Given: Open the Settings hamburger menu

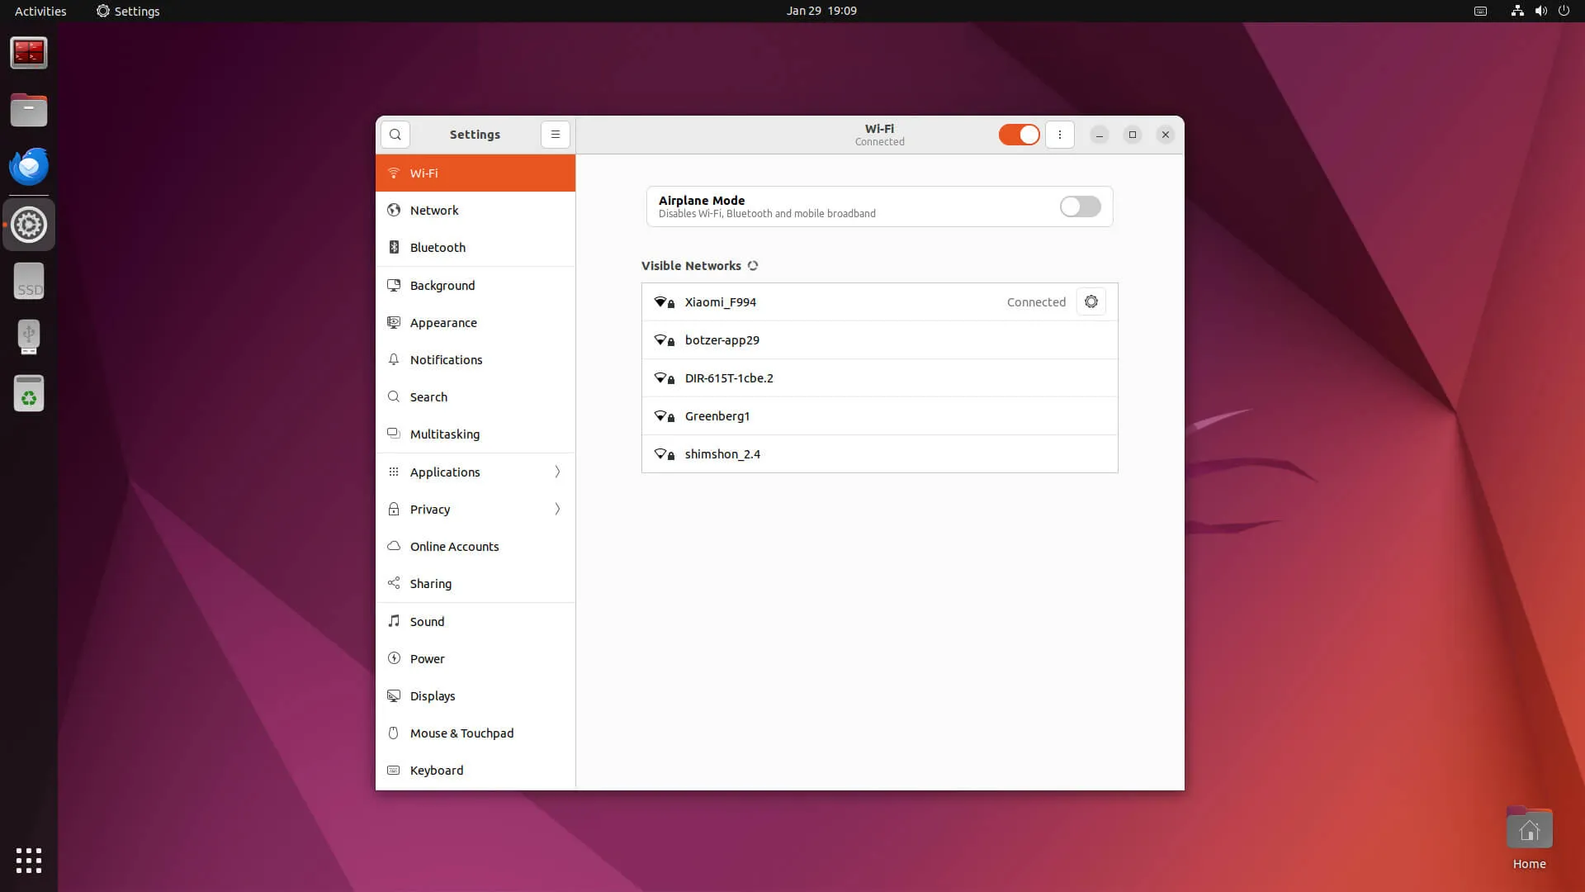Looking at the screenshot, I should pyautogui.click(x=555, y=135).
